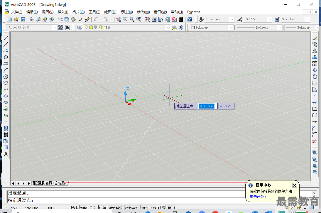Image resolution: width=321 pixels, height=213 pixels.
Task: Select the Rotate modify tool
Action: click(315, 77)
